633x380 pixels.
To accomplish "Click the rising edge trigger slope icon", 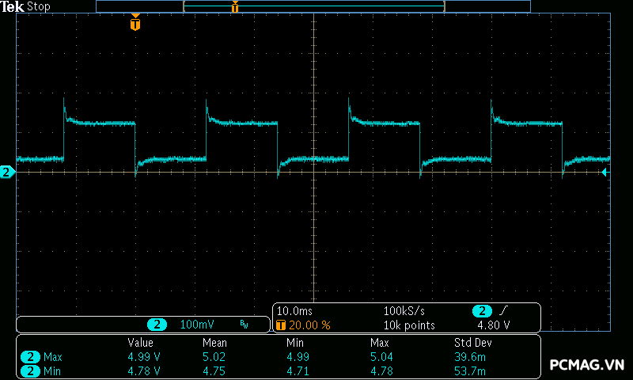I will tap(505, 311).
